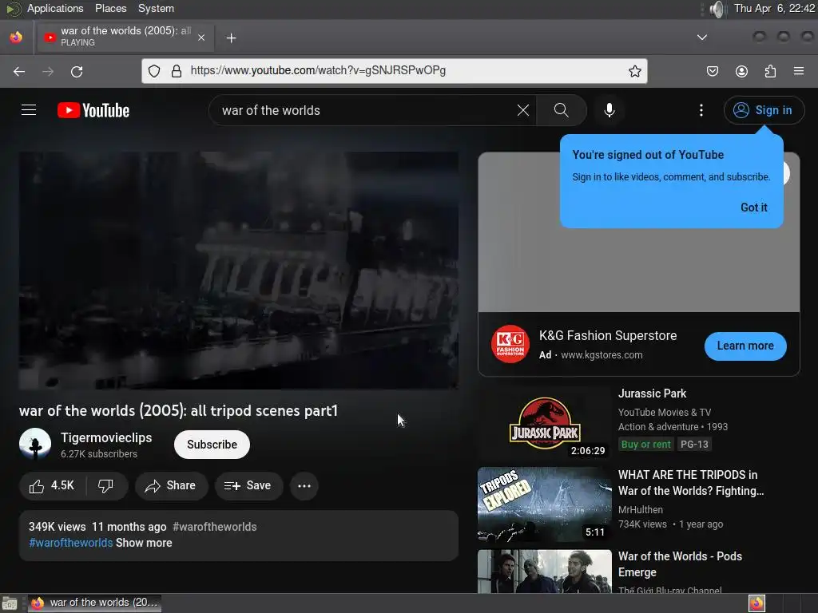818x613 pixels.
Task: Click Buy or rent badge
Action: (x=645, y=444)
